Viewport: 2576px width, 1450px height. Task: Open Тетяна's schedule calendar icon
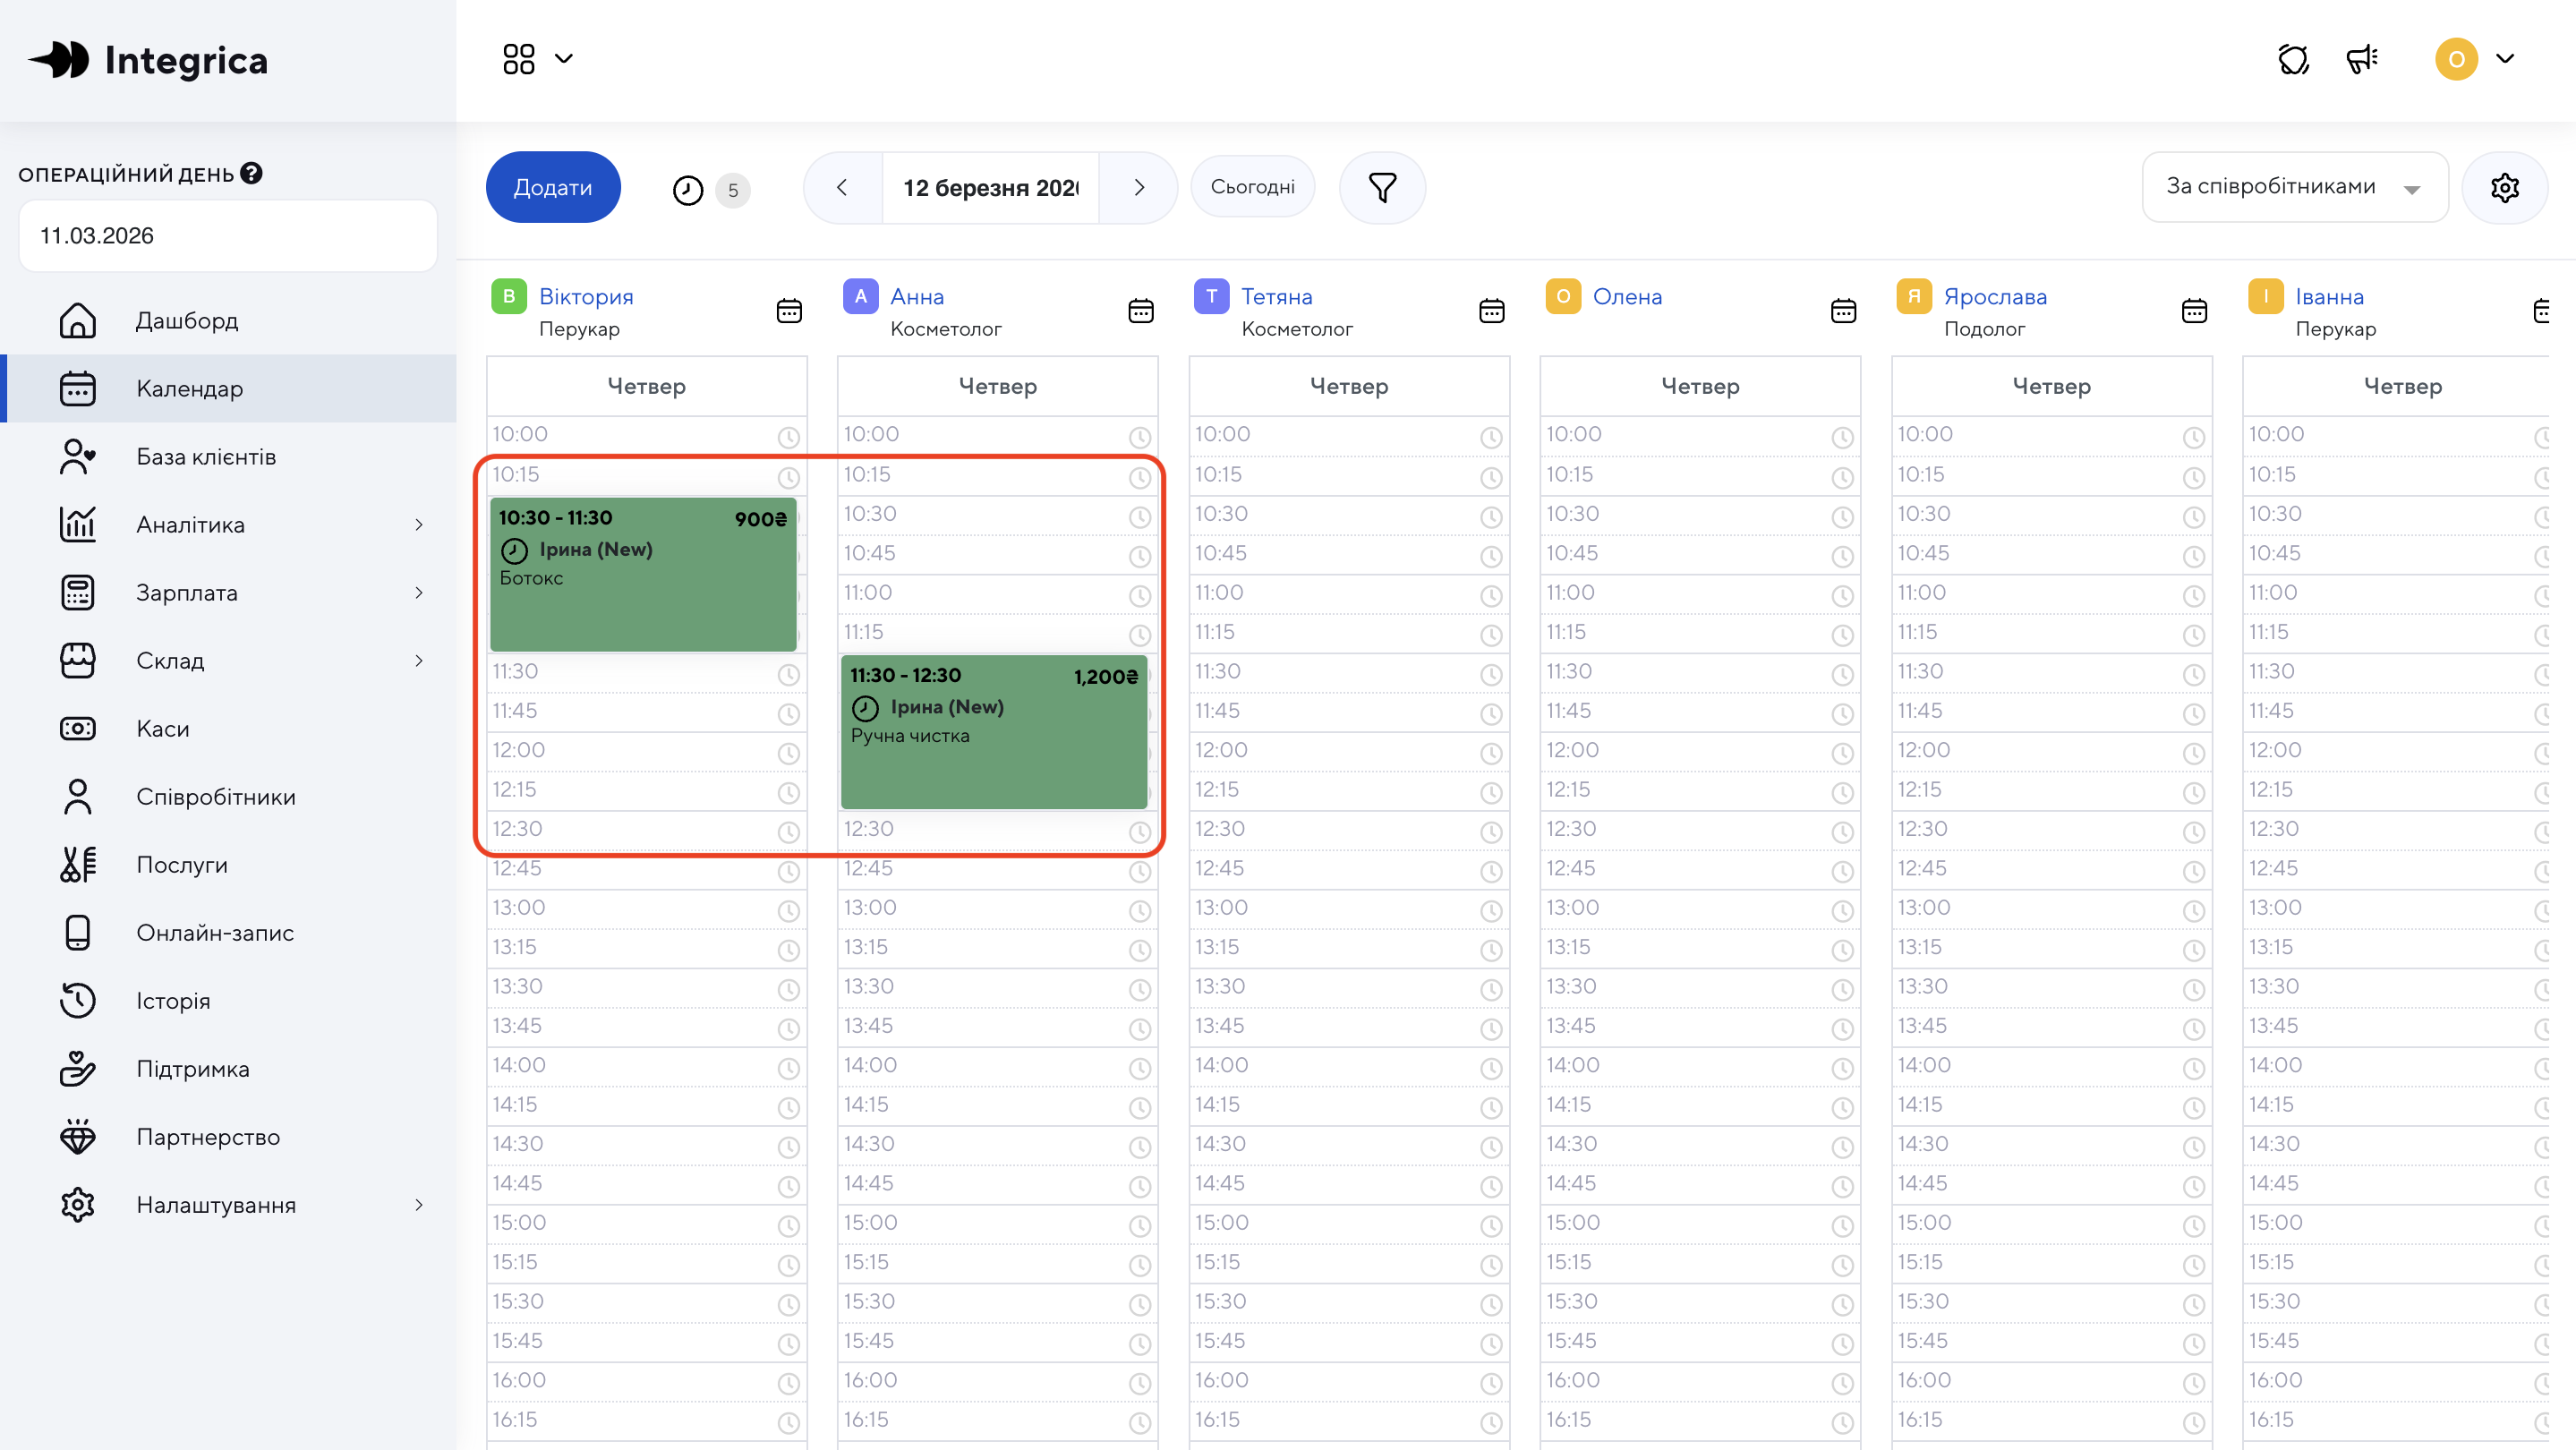pyautogui.click(x=1491, y=311)
